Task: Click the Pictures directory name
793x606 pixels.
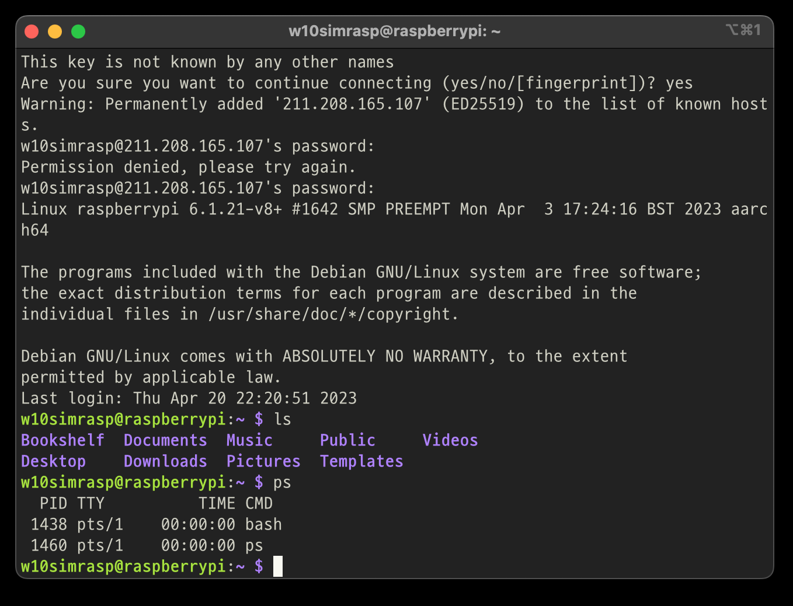Action: pos(263,461)
